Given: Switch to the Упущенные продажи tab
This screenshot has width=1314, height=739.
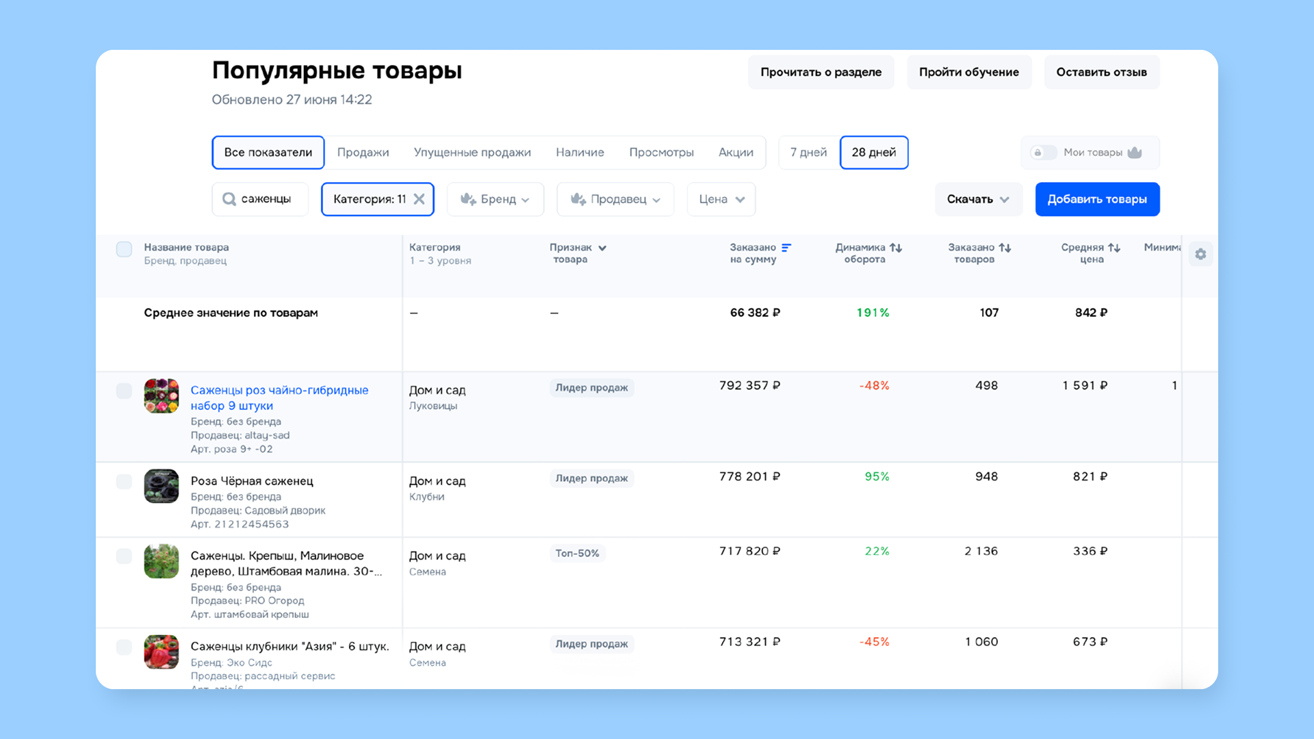Looking at the screenshot, I should pyautogui.click(x=472, y=152).
